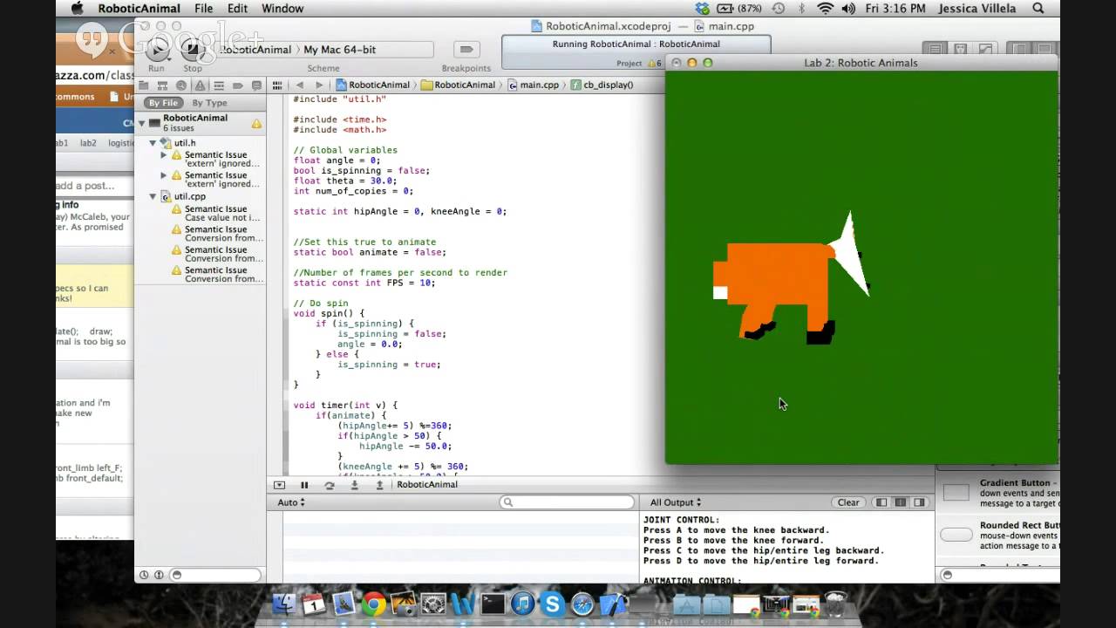Open the Window menu

pyautogui.click(x=282, y=9)
